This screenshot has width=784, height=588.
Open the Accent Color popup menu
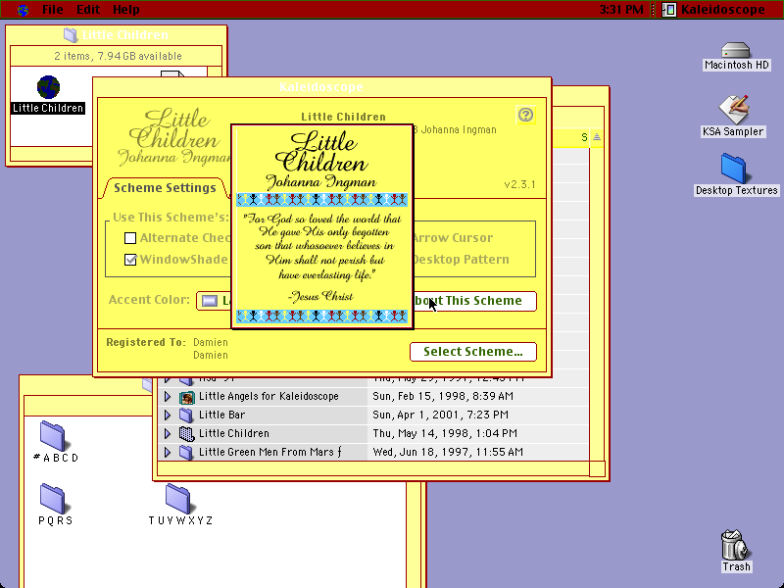pos(215,301)
